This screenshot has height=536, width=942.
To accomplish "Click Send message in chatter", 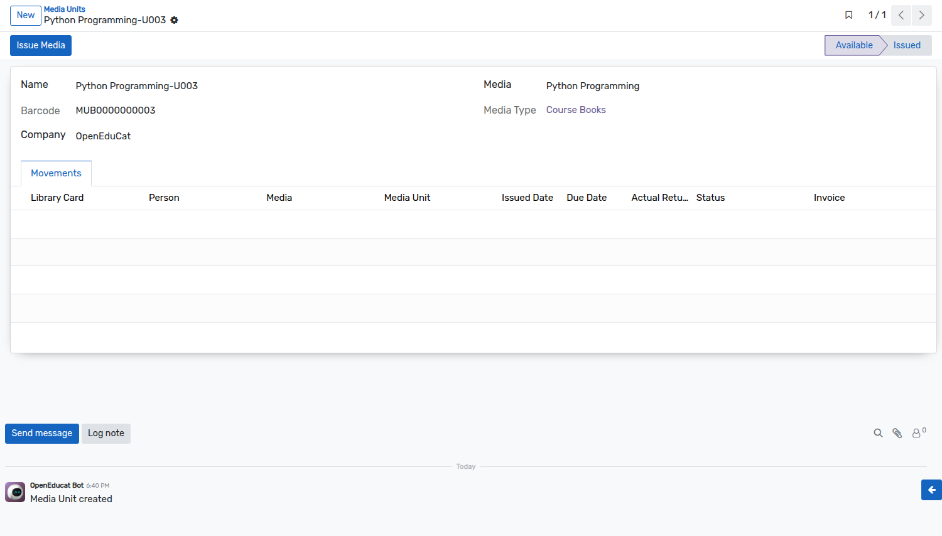I will tap(42, 434).
